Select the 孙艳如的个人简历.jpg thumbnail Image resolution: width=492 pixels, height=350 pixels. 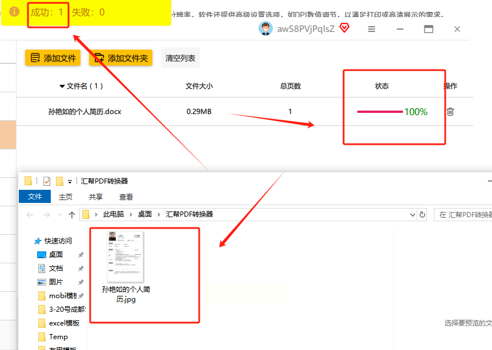tap(126, 267)
